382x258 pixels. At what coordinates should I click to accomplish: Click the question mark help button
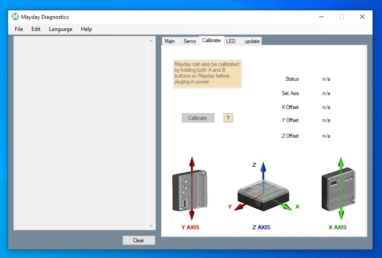tap(228, 118)
